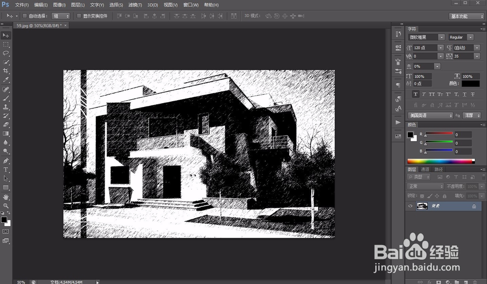
Task: Click the R red color slider
Action: point(439,134)
